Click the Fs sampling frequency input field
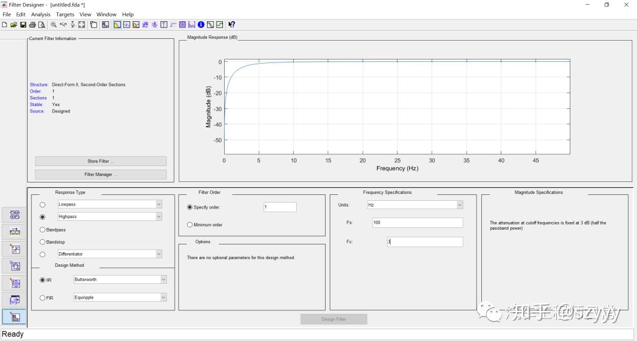 point(417,223)
